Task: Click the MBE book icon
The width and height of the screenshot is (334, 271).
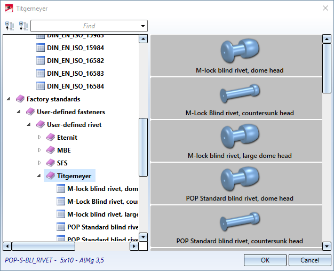Action: point(51,150)
